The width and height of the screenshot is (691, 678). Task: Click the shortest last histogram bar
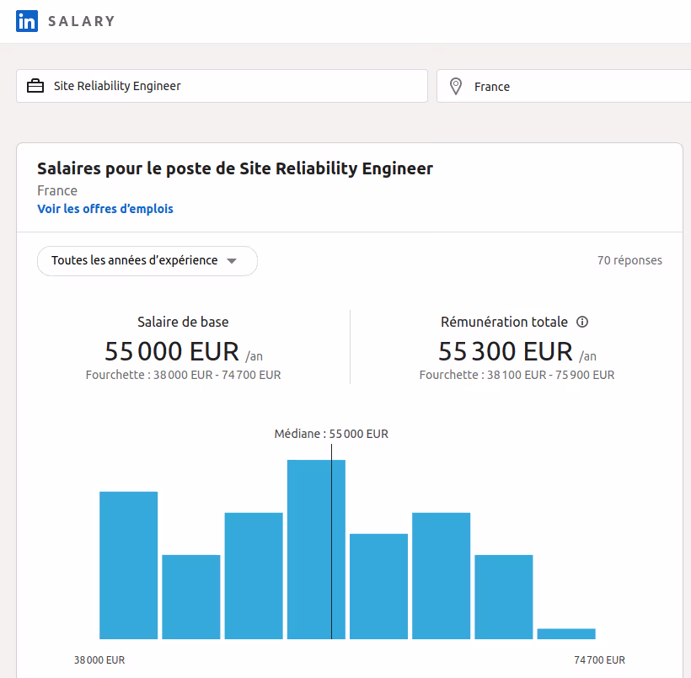point(566,633)
